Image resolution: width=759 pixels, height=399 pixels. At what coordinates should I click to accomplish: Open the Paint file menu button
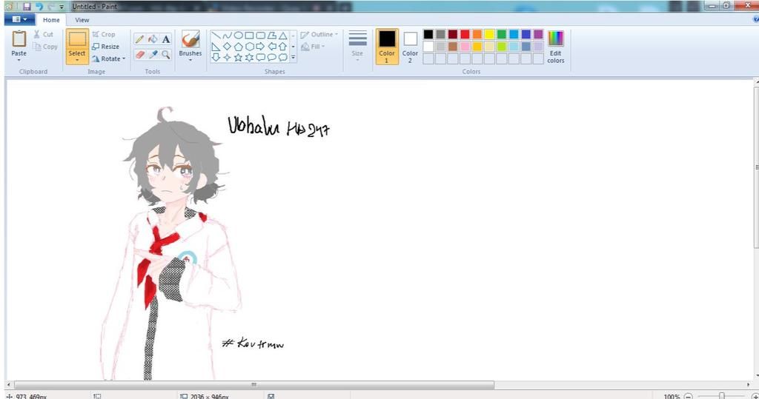[19, 19]
